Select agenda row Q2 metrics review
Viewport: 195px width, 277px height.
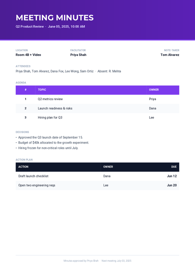97,99
